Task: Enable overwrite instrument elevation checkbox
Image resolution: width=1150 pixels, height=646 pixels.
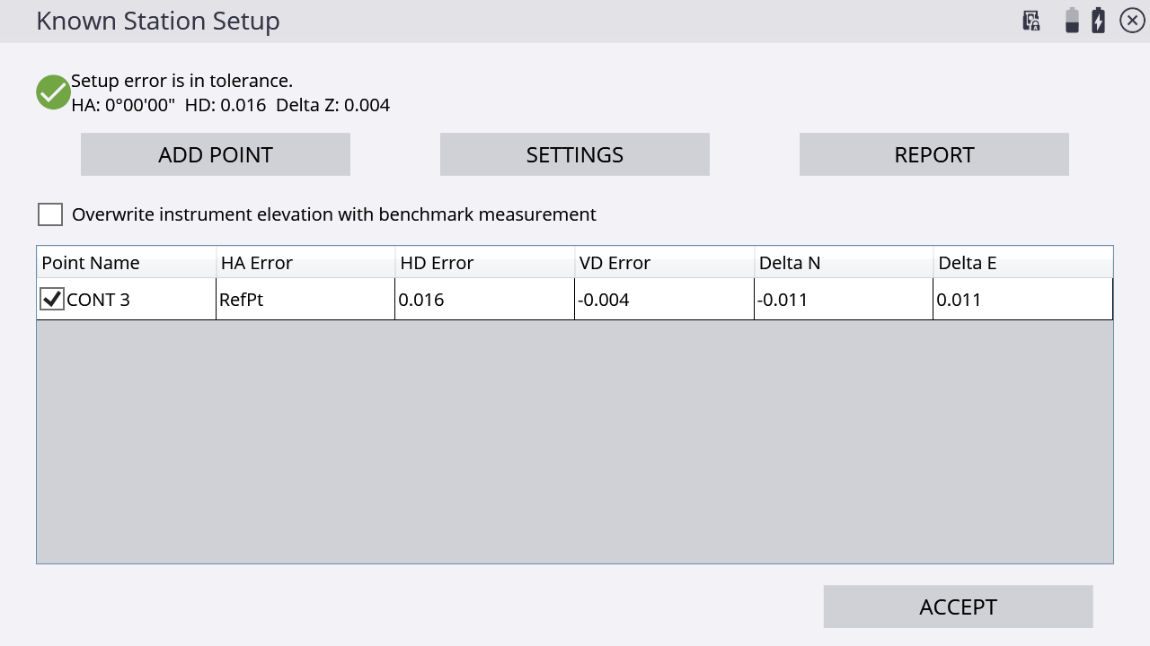Action: pyautogui.click(x=50, y=214)
